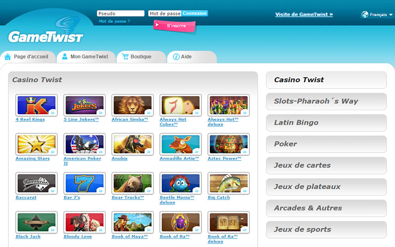Open Arcades & Autres category
This screenshot has height=247, width=395.
(326, 208)
